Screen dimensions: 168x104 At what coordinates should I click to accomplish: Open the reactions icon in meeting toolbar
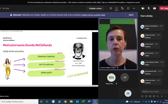click(x=122, y=8)
